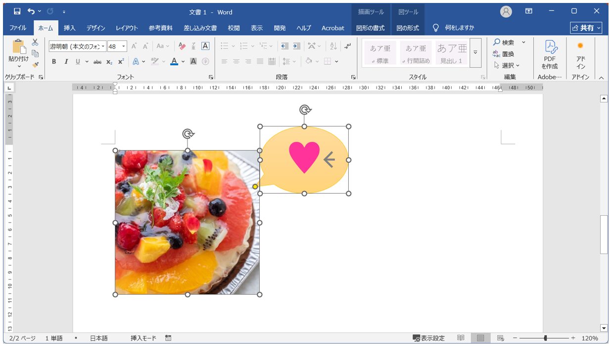Toggle character shading
The height and width of the screenshot is (346, 611).
point(193,62)
